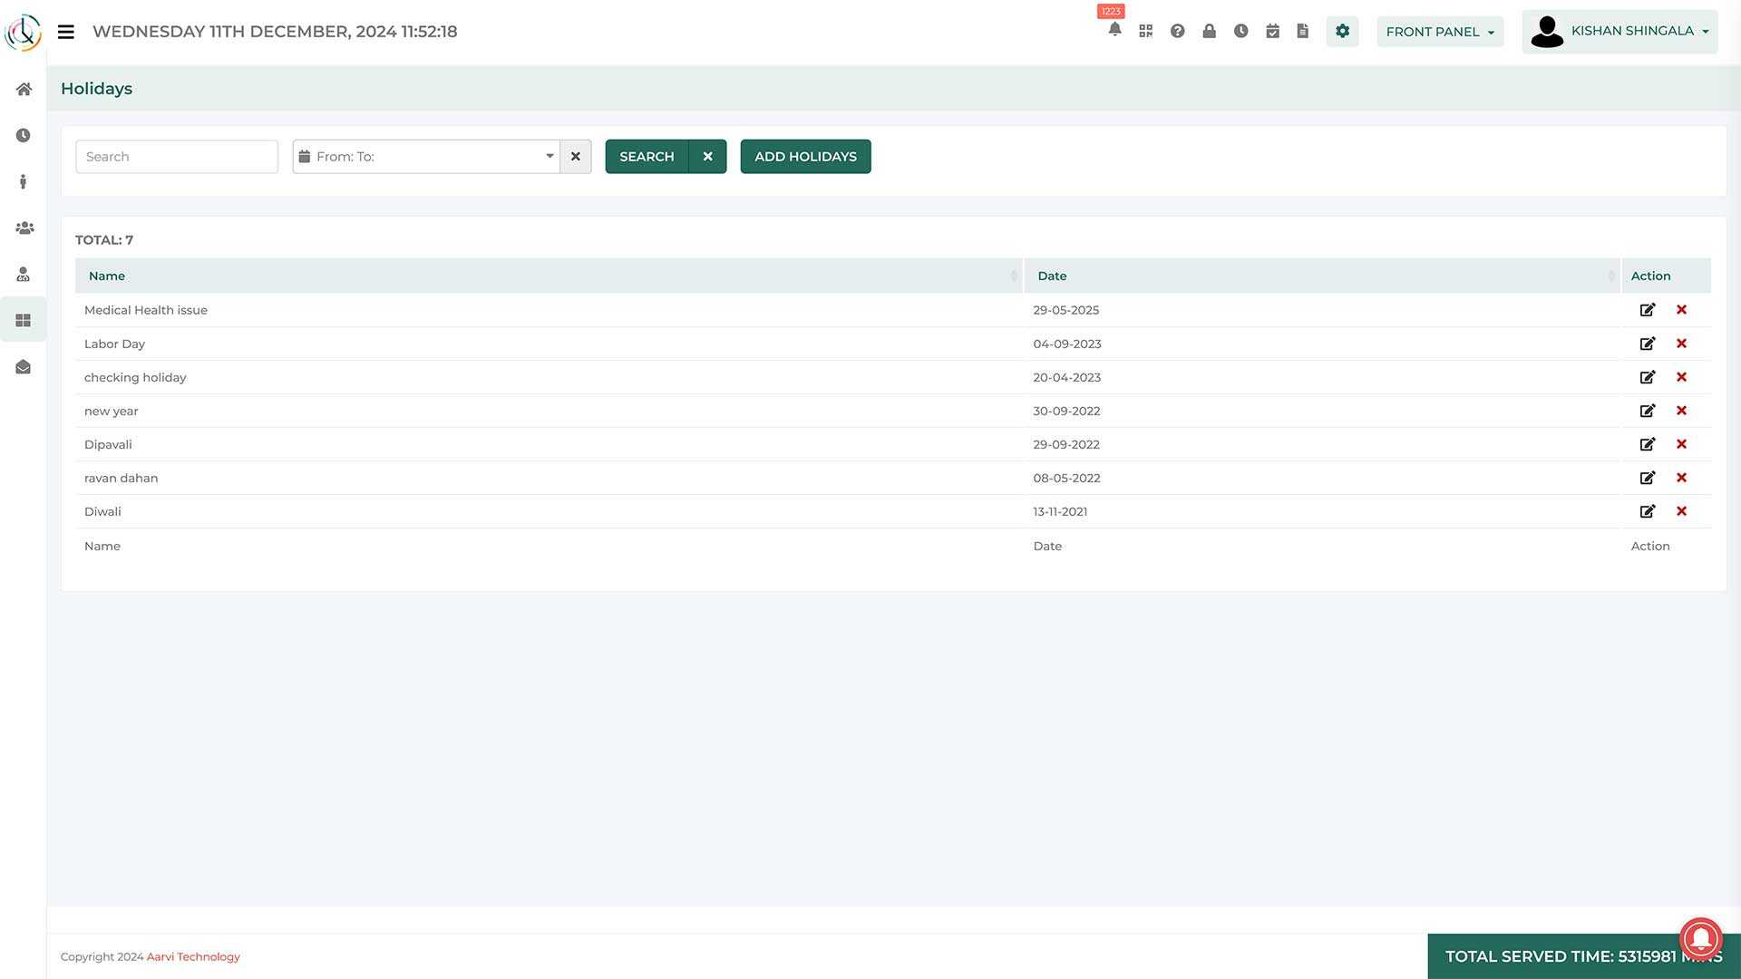Open the settings gear icon
The image size is (1741, 979).
[1342, 31]
